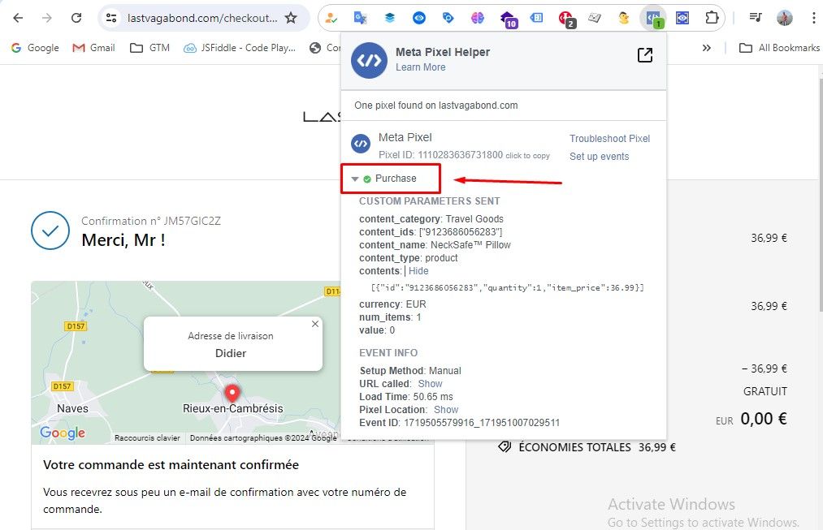
Task: Copy the Pixel ID 1110283636731800
Action: pyautogui.click(x=527, y=155)
